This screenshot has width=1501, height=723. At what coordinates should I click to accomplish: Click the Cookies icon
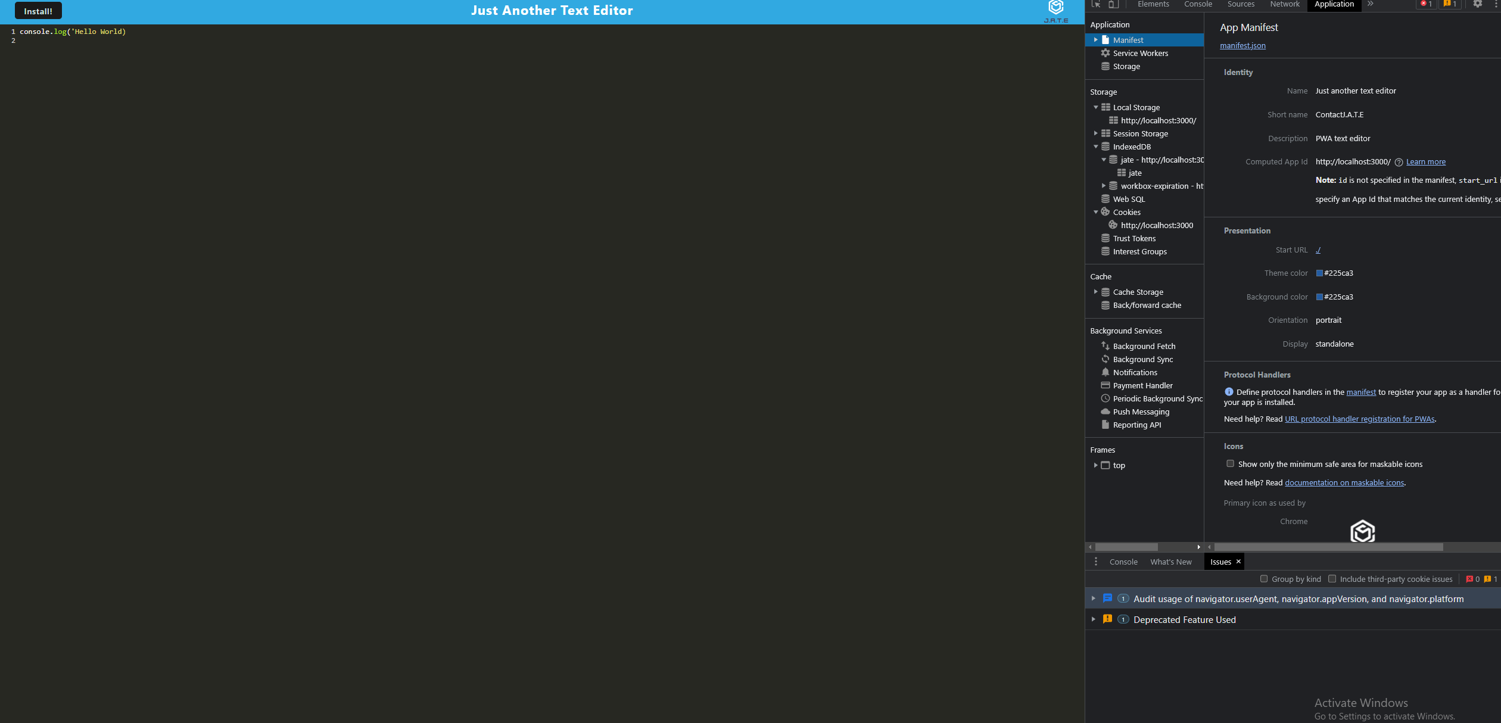(x=1105, y=212)
